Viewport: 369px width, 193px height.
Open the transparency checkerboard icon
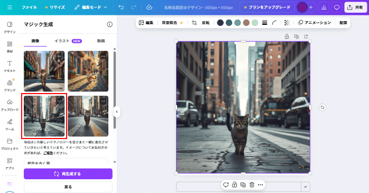click(287, 23)
